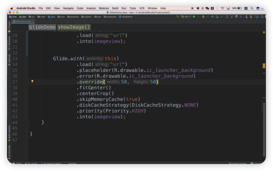The width and height of the screenshot is (273, 171).
Task: Toggle the Captures tool window sidebar tab
Action: point(9,60)
